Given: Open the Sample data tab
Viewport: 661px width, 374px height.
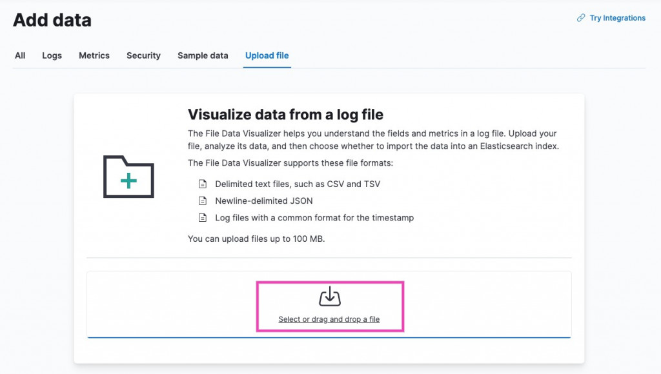Looking at the screenshot, I should 203,55.
